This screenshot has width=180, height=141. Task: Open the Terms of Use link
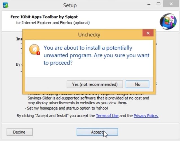click(107, 116)
